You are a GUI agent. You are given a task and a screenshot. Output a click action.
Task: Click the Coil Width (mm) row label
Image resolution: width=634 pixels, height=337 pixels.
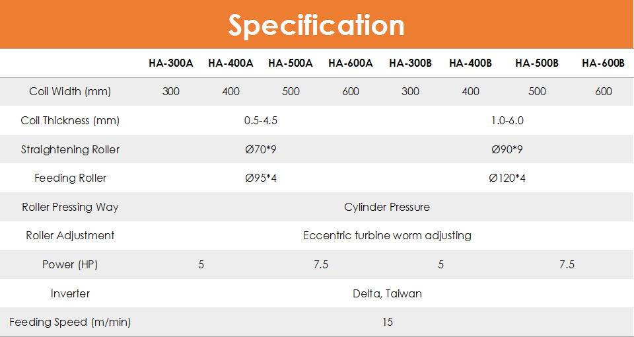pyautogui.click(x=70, y=91)
